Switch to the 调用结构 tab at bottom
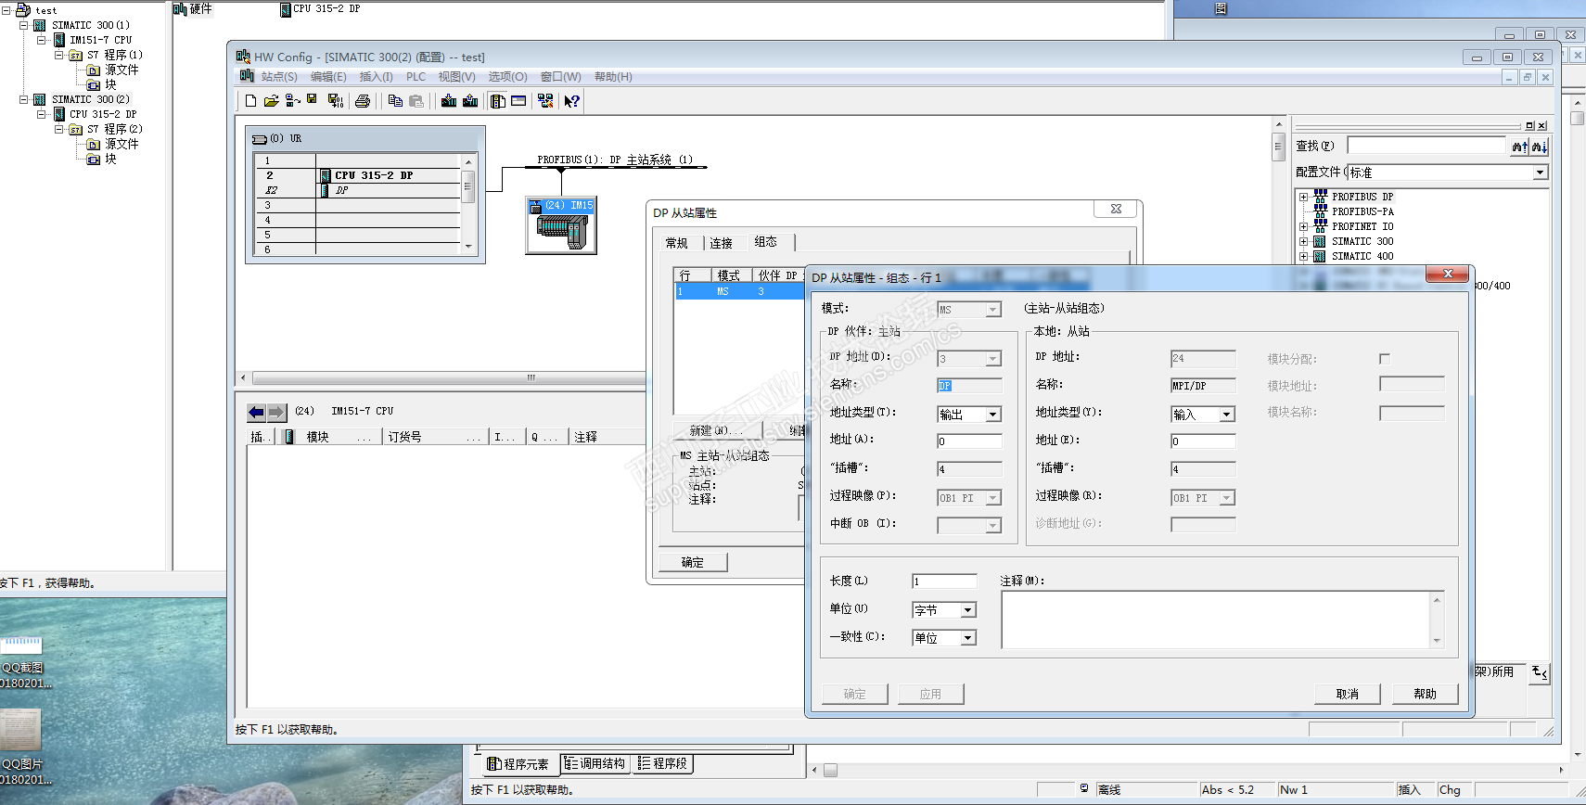 click(x=595, y=764)
